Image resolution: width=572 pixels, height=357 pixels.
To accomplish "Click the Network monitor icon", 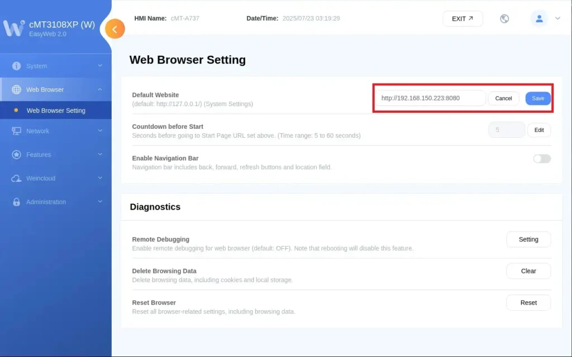I will click(x=16, y=131).
